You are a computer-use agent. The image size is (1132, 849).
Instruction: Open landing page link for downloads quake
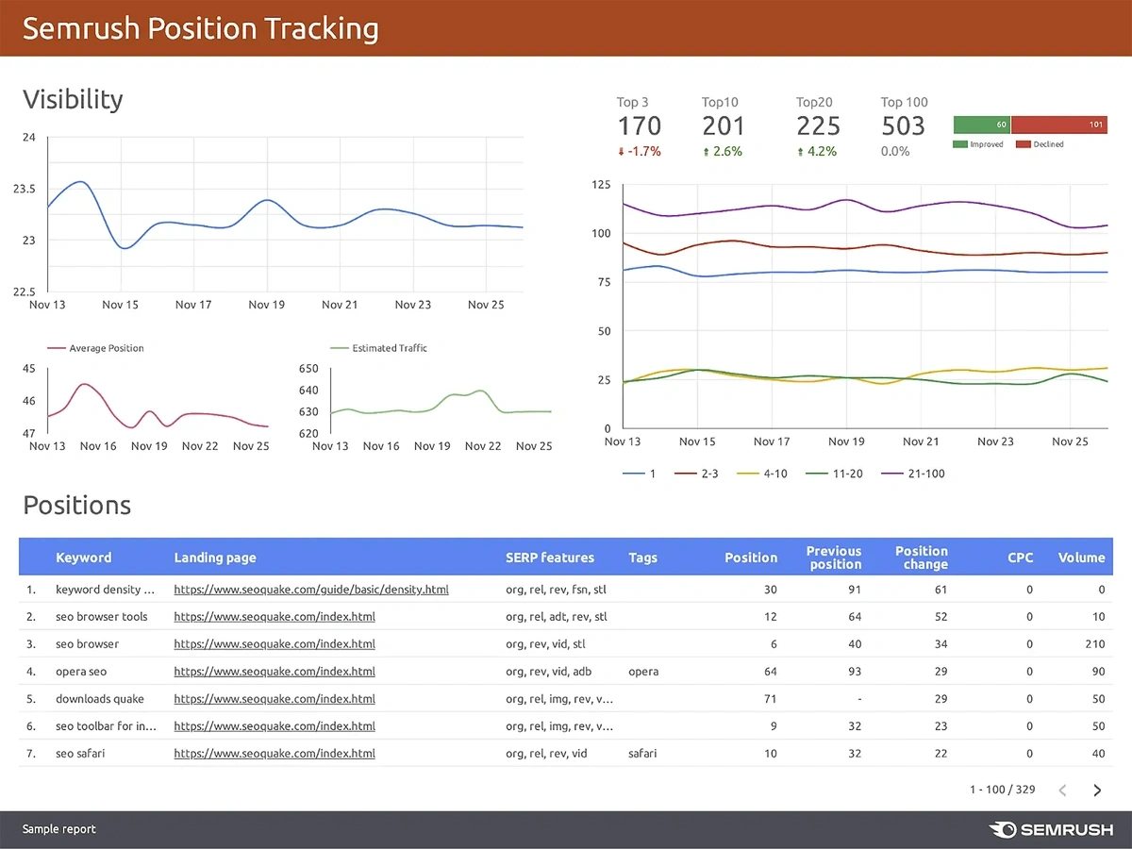pos(275,699)
